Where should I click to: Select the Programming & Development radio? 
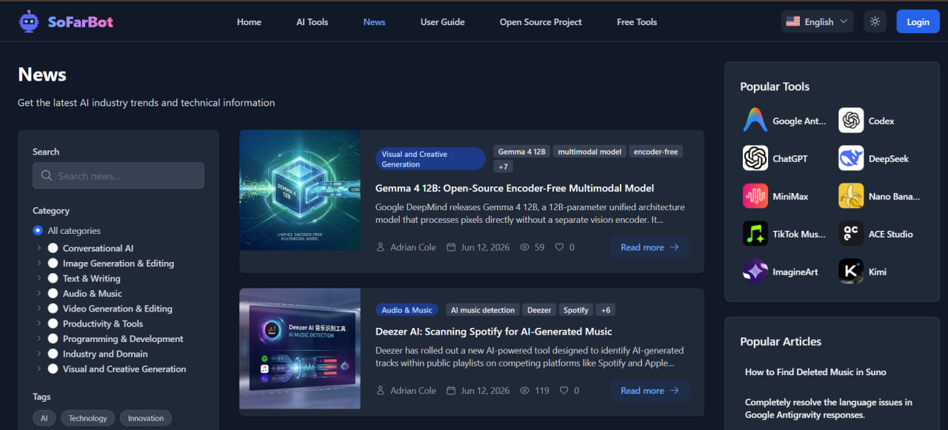(53, 338)
